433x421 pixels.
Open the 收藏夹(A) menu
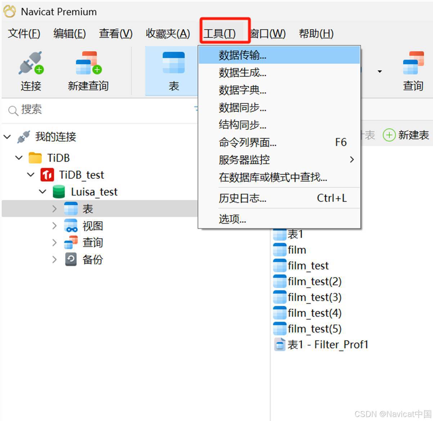coord(168,33)
